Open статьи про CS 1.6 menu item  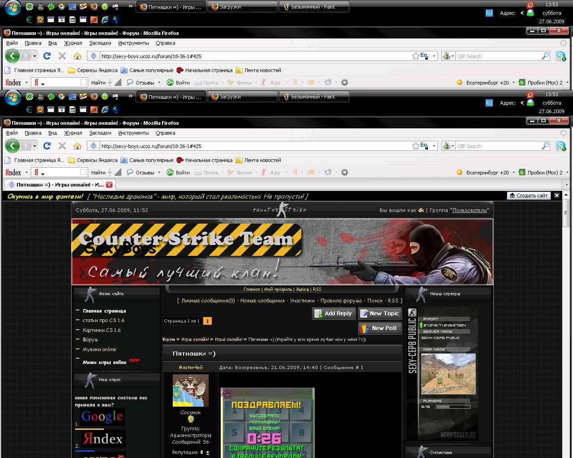(103, 320)
